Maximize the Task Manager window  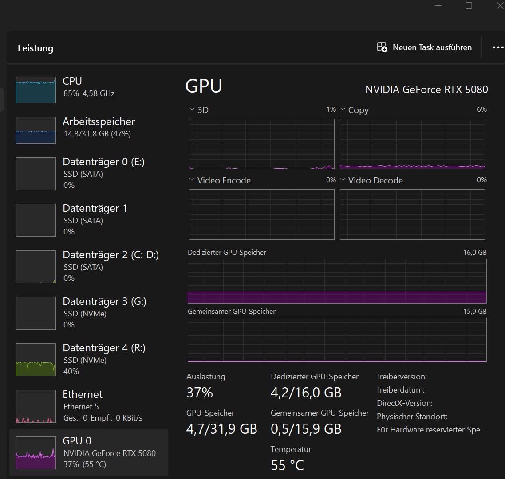(x=469, y=6)
